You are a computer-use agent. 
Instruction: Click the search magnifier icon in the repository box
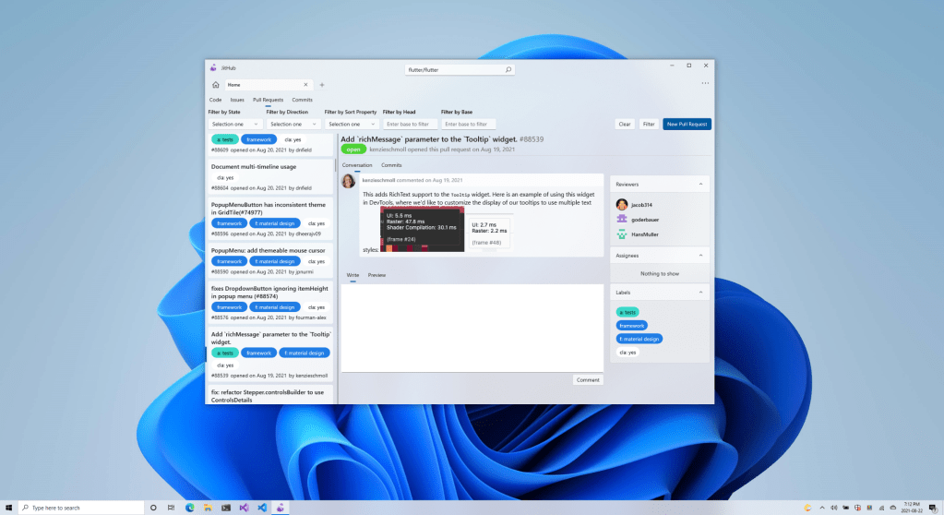coord(508,69)
